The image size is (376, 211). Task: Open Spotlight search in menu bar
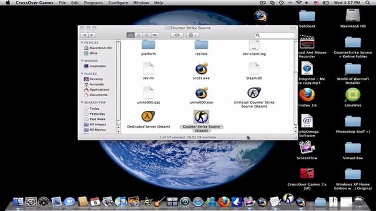click(x=368, y=3)
